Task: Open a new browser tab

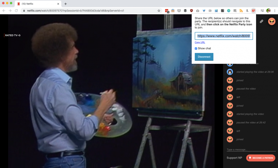Action: pyautogui.click(x=66, y=4)
